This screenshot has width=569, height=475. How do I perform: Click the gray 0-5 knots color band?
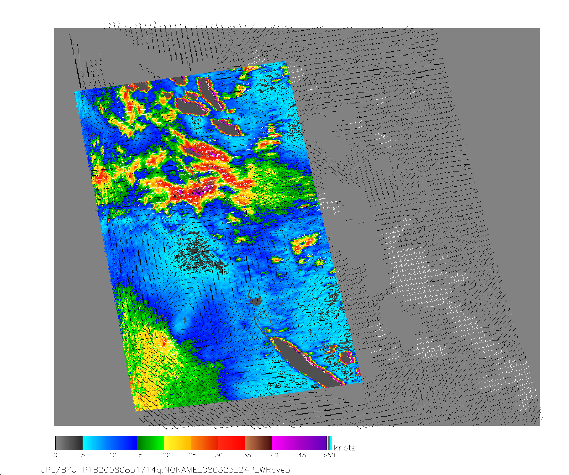coord(69,443)
